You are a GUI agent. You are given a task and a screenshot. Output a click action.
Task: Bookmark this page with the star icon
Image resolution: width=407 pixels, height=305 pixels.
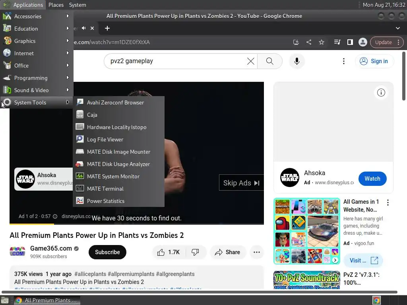point(321,42)
